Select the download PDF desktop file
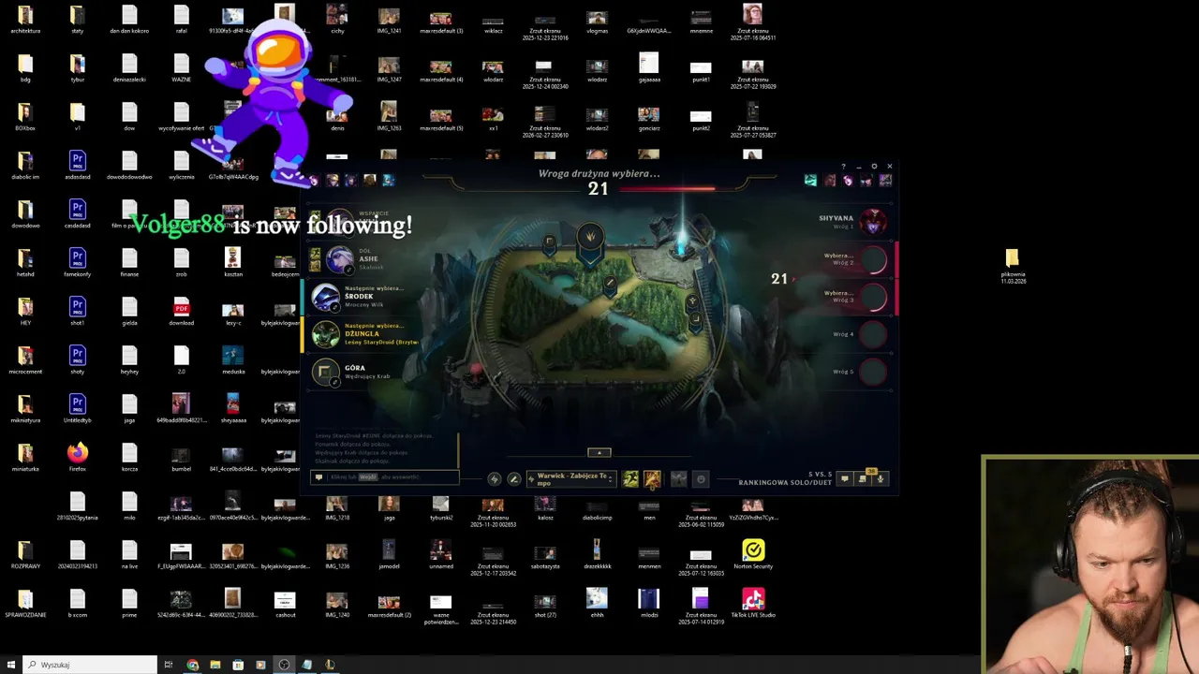This screenshot has width=1199, height=674. point(182,311)
